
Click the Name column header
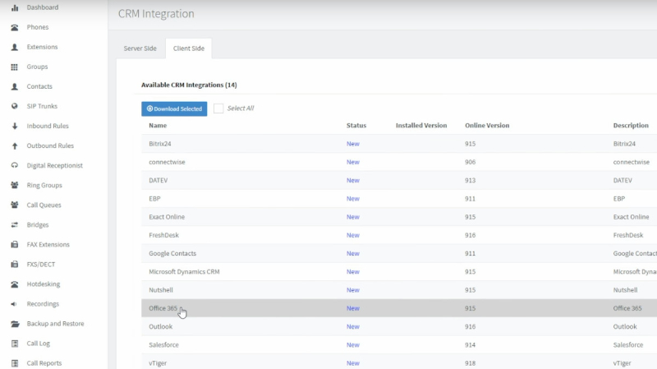click(158, 126)
